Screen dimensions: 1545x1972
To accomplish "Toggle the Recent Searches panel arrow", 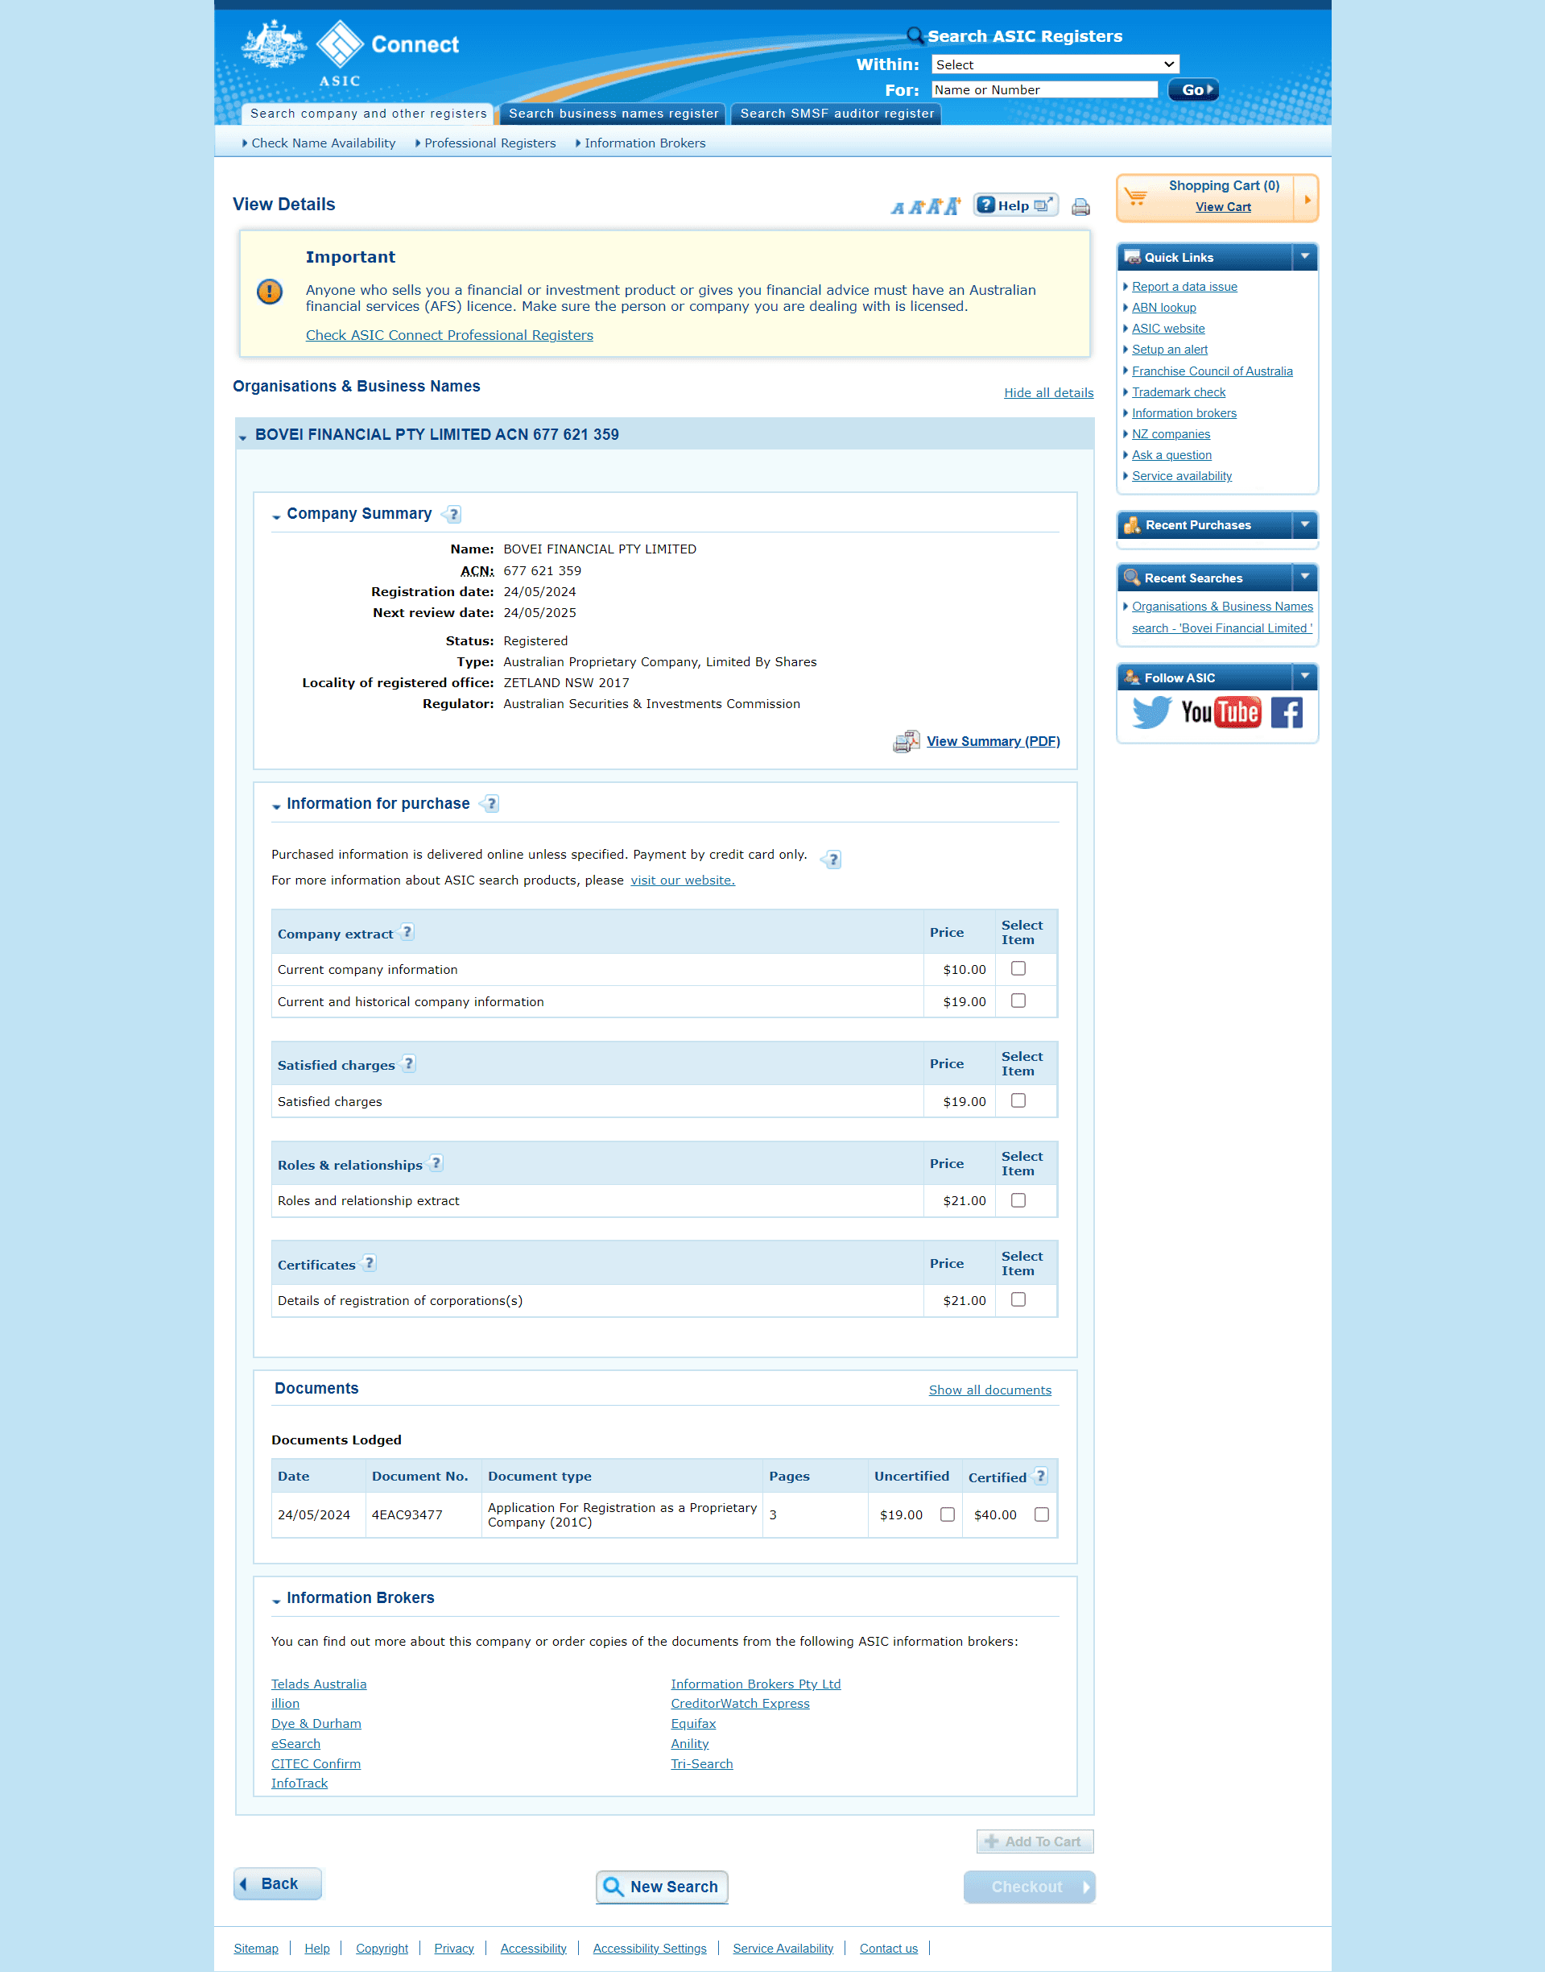I will coord(1304,578).
